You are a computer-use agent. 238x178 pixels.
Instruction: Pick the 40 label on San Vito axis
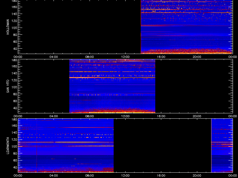[x=15, y=108]
